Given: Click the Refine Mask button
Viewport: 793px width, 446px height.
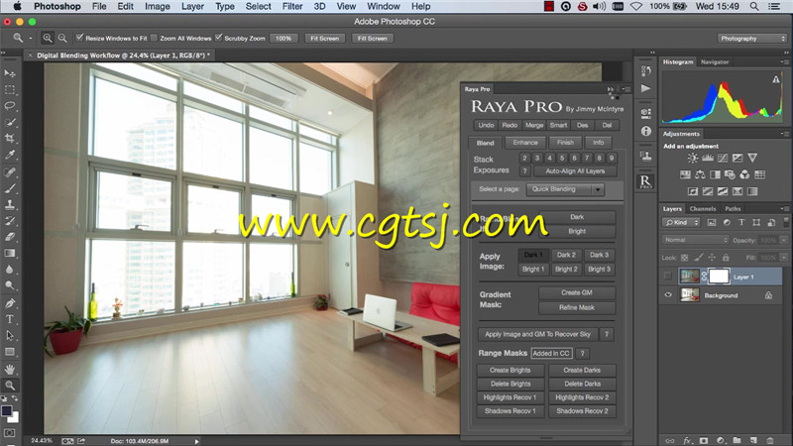Looking at the screenshot, I should [x=577, y=307].
